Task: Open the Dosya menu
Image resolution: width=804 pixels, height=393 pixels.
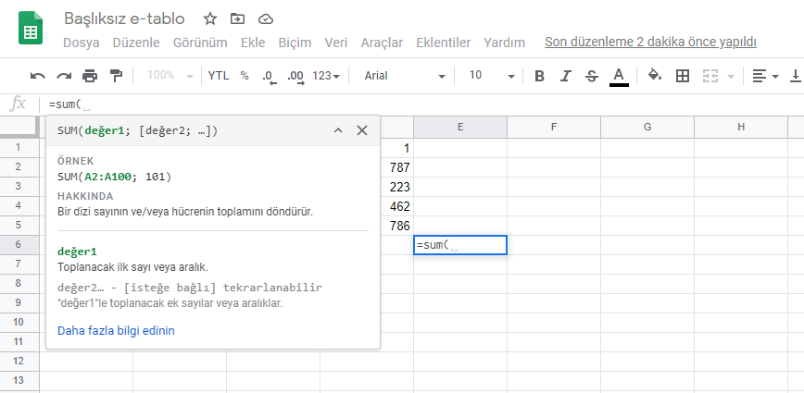Action: tap(82, 43)
